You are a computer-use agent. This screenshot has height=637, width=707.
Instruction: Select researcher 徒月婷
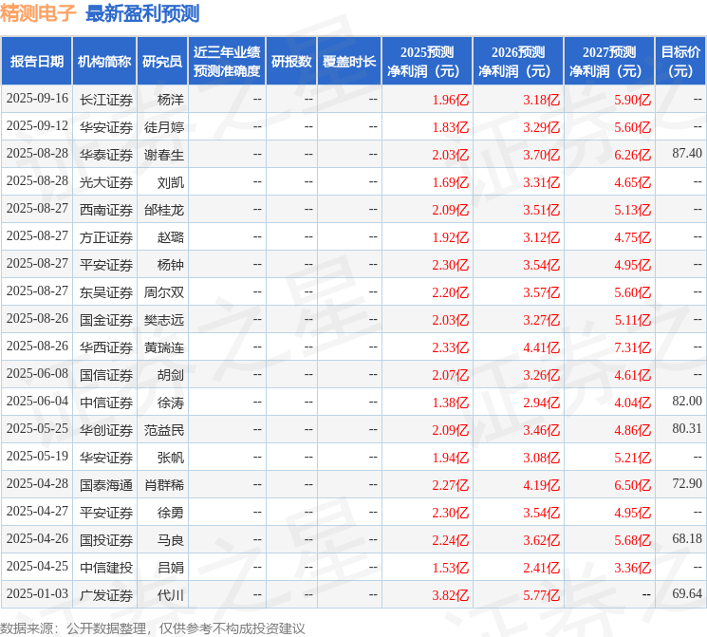coord(164,127)
